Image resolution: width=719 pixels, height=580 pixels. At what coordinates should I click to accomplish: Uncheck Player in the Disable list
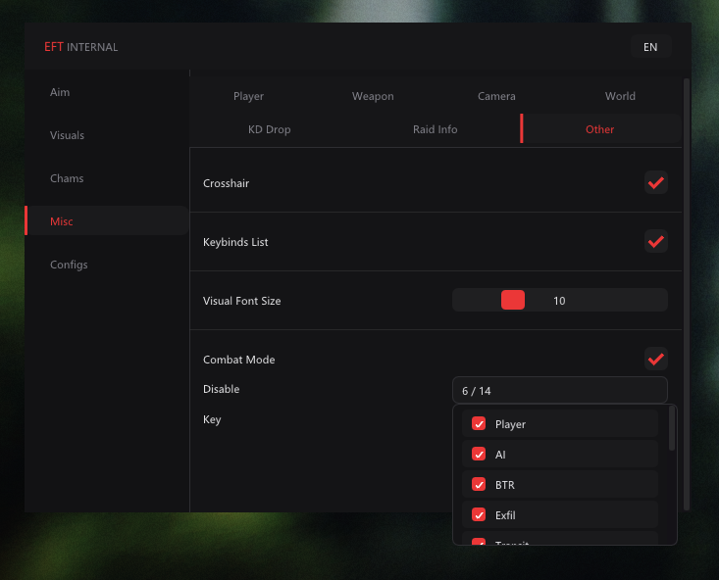479,424
